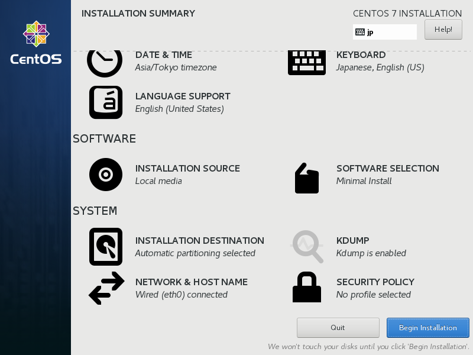Image resolution: width=473 pixels, height=355 pixels.
Task: Open Network & Host Name settings
Action: 105,288
